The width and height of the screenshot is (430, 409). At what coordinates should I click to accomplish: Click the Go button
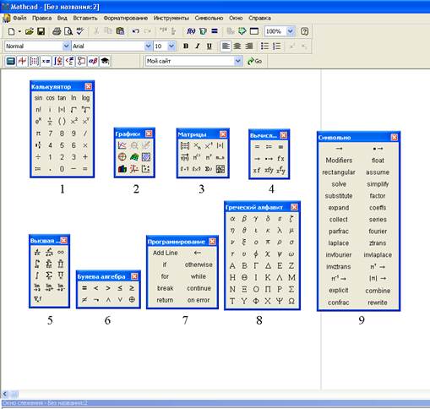(x=255, y=61)
